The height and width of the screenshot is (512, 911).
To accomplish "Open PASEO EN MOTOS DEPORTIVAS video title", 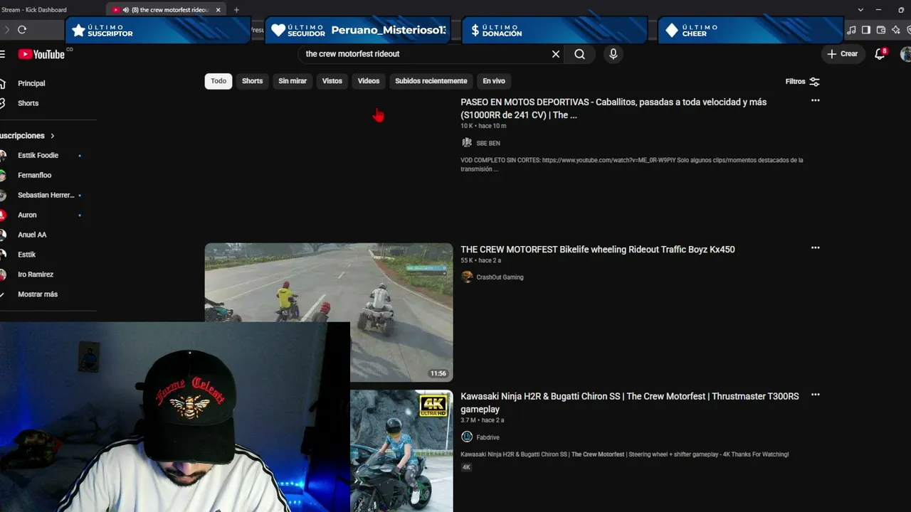I will pos(614,109).
